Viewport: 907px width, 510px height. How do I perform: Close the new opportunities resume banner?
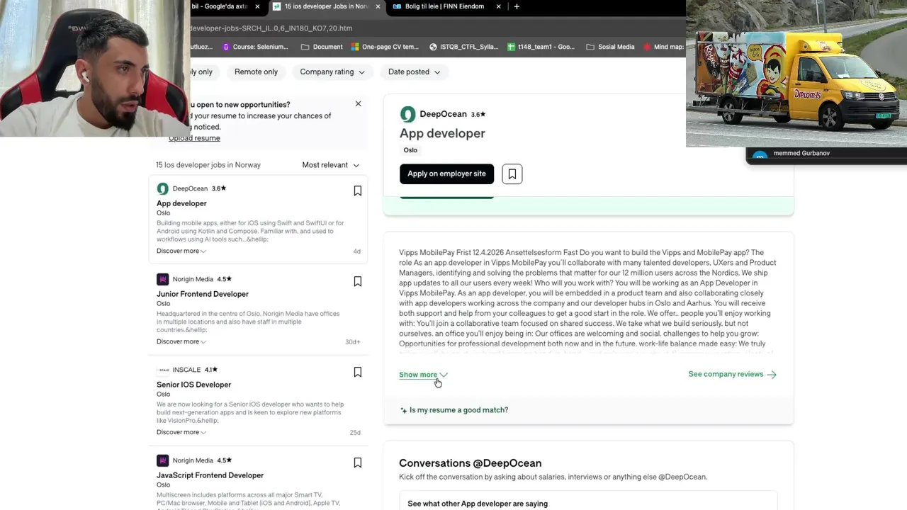click(358, 104)
